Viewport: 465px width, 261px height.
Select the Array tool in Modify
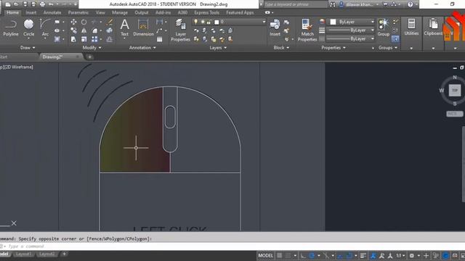94,39
